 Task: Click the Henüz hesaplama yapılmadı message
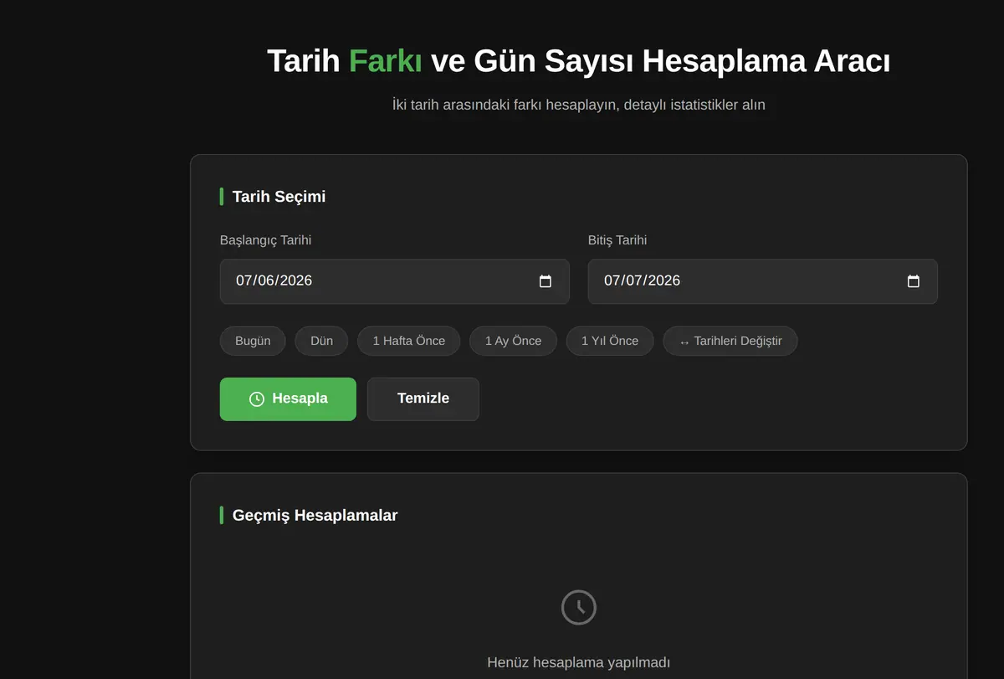pos(579,662)
